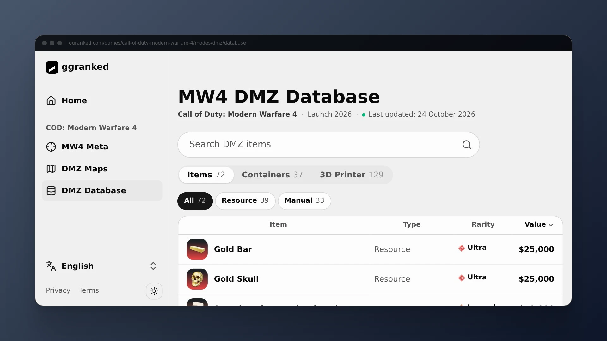
Task: Switch to the Items tab
Action: (206, 175)
